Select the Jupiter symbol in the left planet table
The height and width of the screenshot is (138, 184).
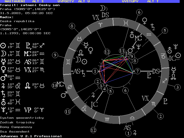(3, 85)
